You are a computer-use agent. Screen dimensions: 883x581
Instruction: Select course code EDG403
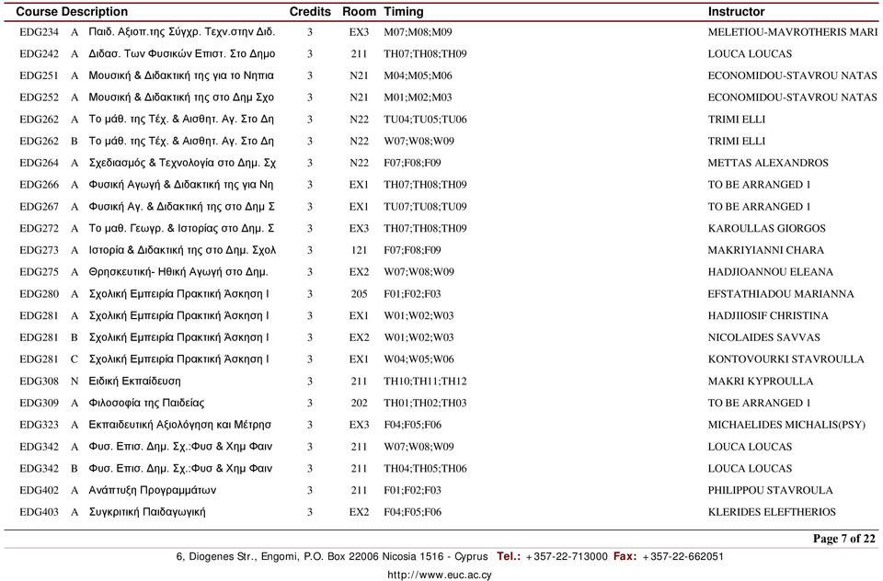click(39, 512)
